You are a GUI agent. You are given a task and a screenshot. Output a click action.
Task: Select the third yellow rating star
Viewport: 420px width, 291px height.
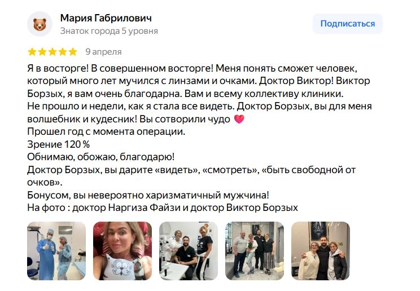click(53, 52)
